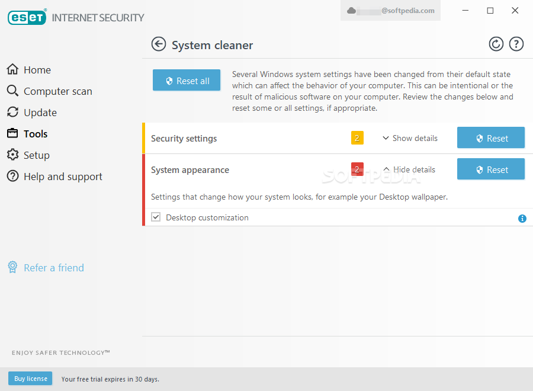Uncheck the Desktop customization checkbox

[156, 217]
